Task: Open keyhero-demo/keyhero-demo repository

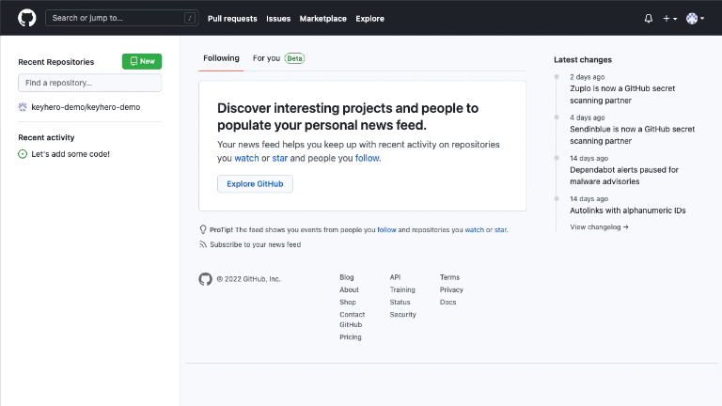Action: click(x=86, y=107)
